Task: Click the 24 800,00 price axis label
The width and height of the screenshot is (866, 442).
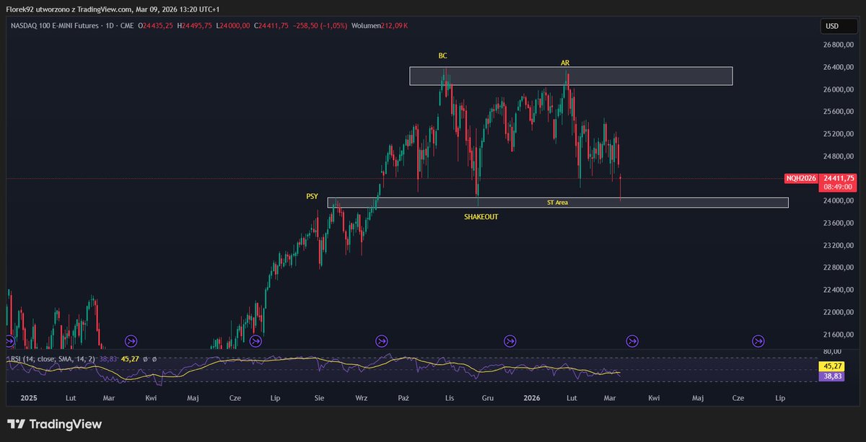Action: (x=839, y=156)
